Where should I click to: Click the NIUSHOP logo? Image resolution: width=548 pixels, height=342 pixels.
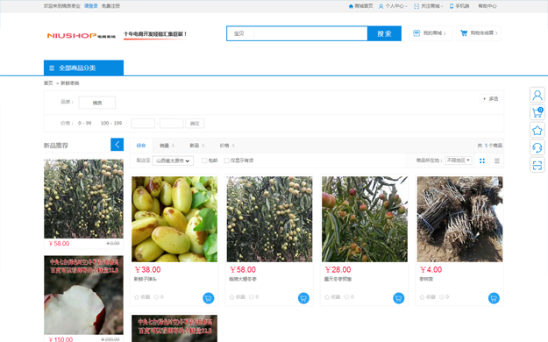click(x=81, y=35)
